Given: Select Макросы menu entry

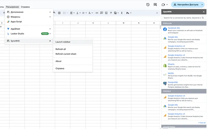Looking at the screenshot, I should [29, 17].
